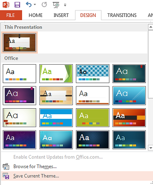Click the theme gallery scrollbar thumb
Image resolution: width=153 pixels, height=185 pixels.
pyautogui.click(x=150, y=64)
